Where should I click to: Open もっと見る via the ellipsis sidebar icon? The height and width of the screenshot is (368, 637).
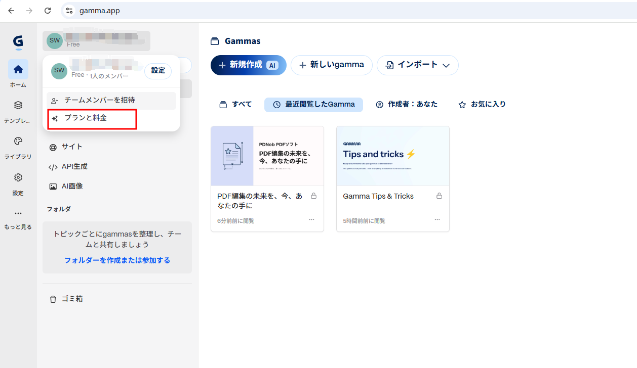[18, 212]
